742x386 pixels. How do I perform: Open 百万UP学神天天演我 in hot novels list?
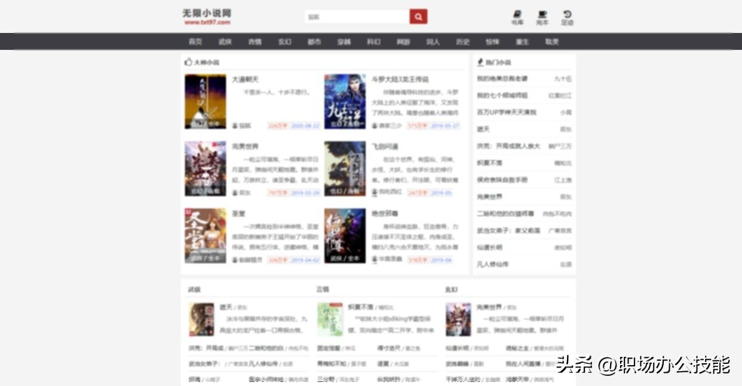(x=507, y=112)
